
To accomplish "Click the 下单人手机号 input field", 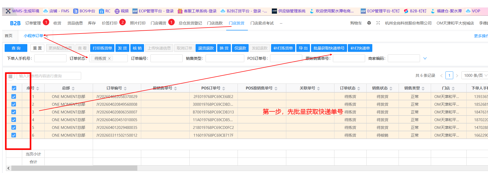I will [50, 59].
